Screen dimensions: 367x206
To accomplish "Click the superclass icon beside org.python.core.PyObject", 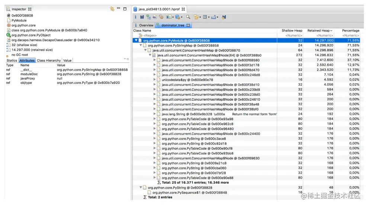I will 9,35.
